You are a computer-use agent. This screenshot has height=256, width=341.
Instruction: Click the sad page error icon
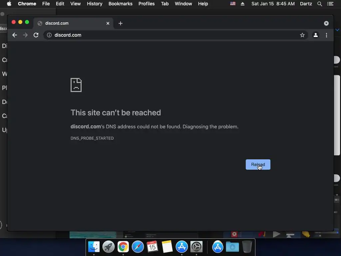pos(76,85)
